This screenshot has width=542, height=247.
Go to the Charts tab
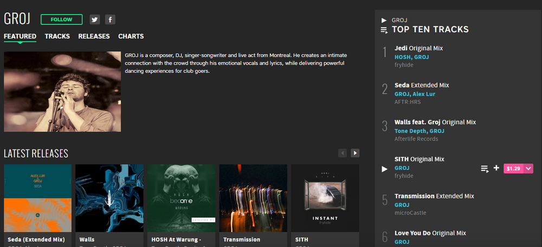131,36
